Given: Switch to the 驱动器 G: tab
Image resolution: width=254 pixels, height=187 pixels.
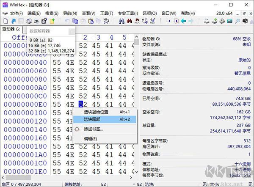Looking at the screenshot, I should [12, 29].
